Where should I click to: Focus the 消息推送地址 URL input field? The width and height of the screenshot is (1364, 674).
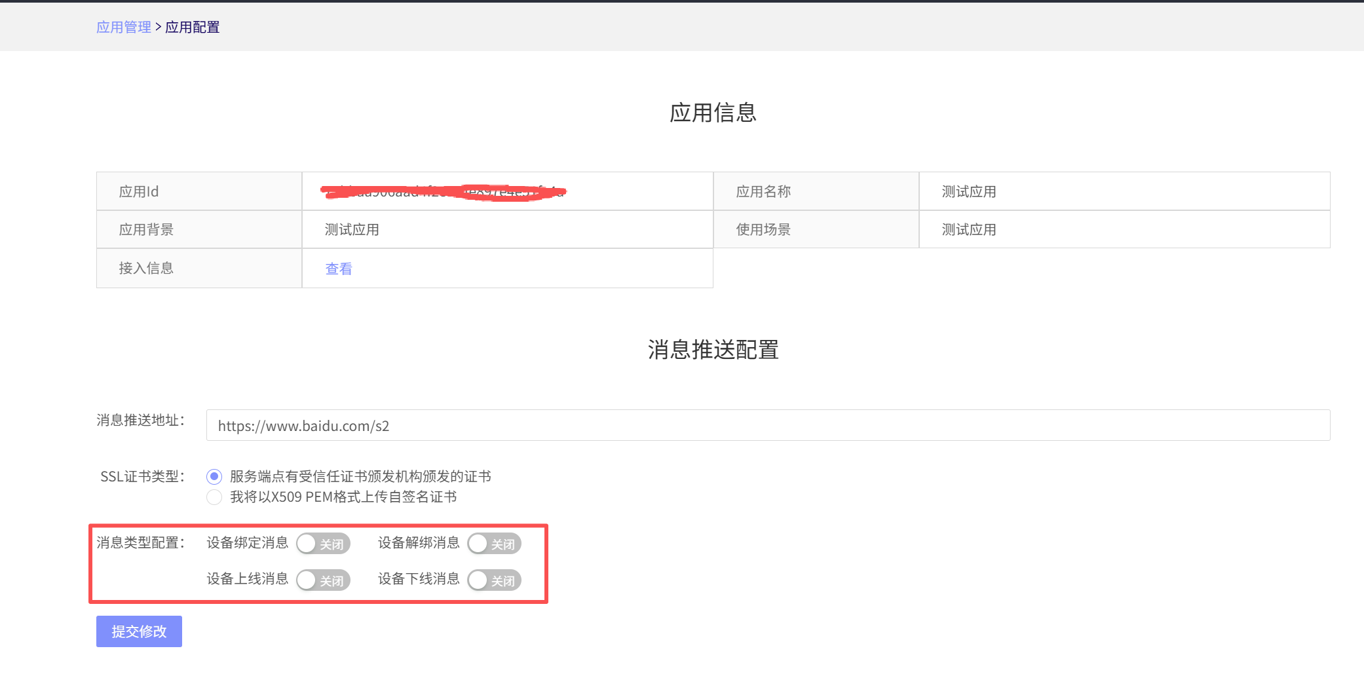click(767, 426)
